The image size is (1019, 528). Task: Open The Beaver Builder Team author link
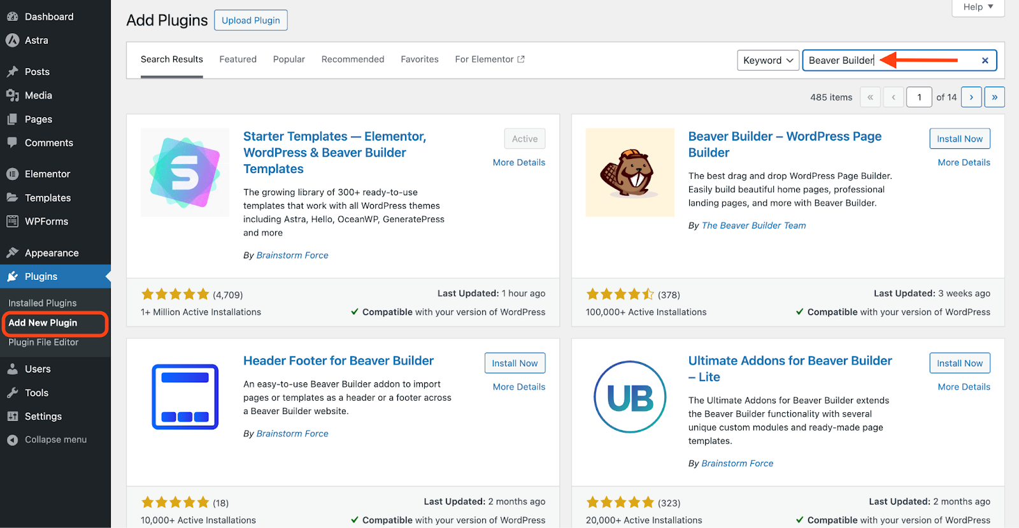pyautogui.click(x=753, y=225)
